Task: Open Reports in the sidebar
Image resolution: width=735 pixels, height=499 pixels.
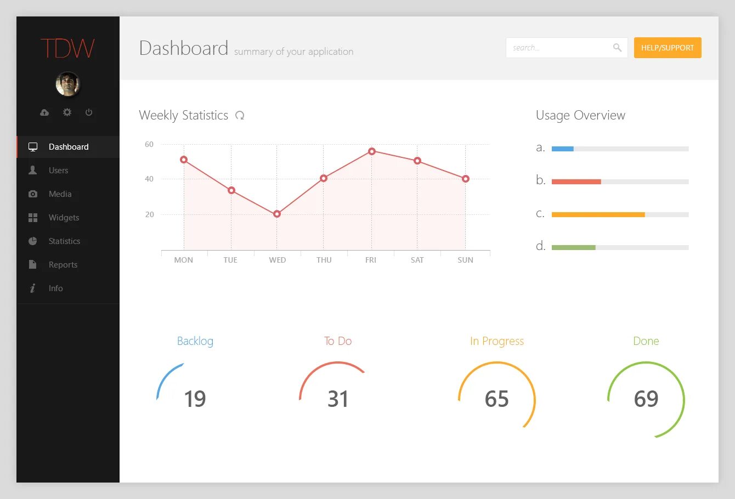Action: 68,265
